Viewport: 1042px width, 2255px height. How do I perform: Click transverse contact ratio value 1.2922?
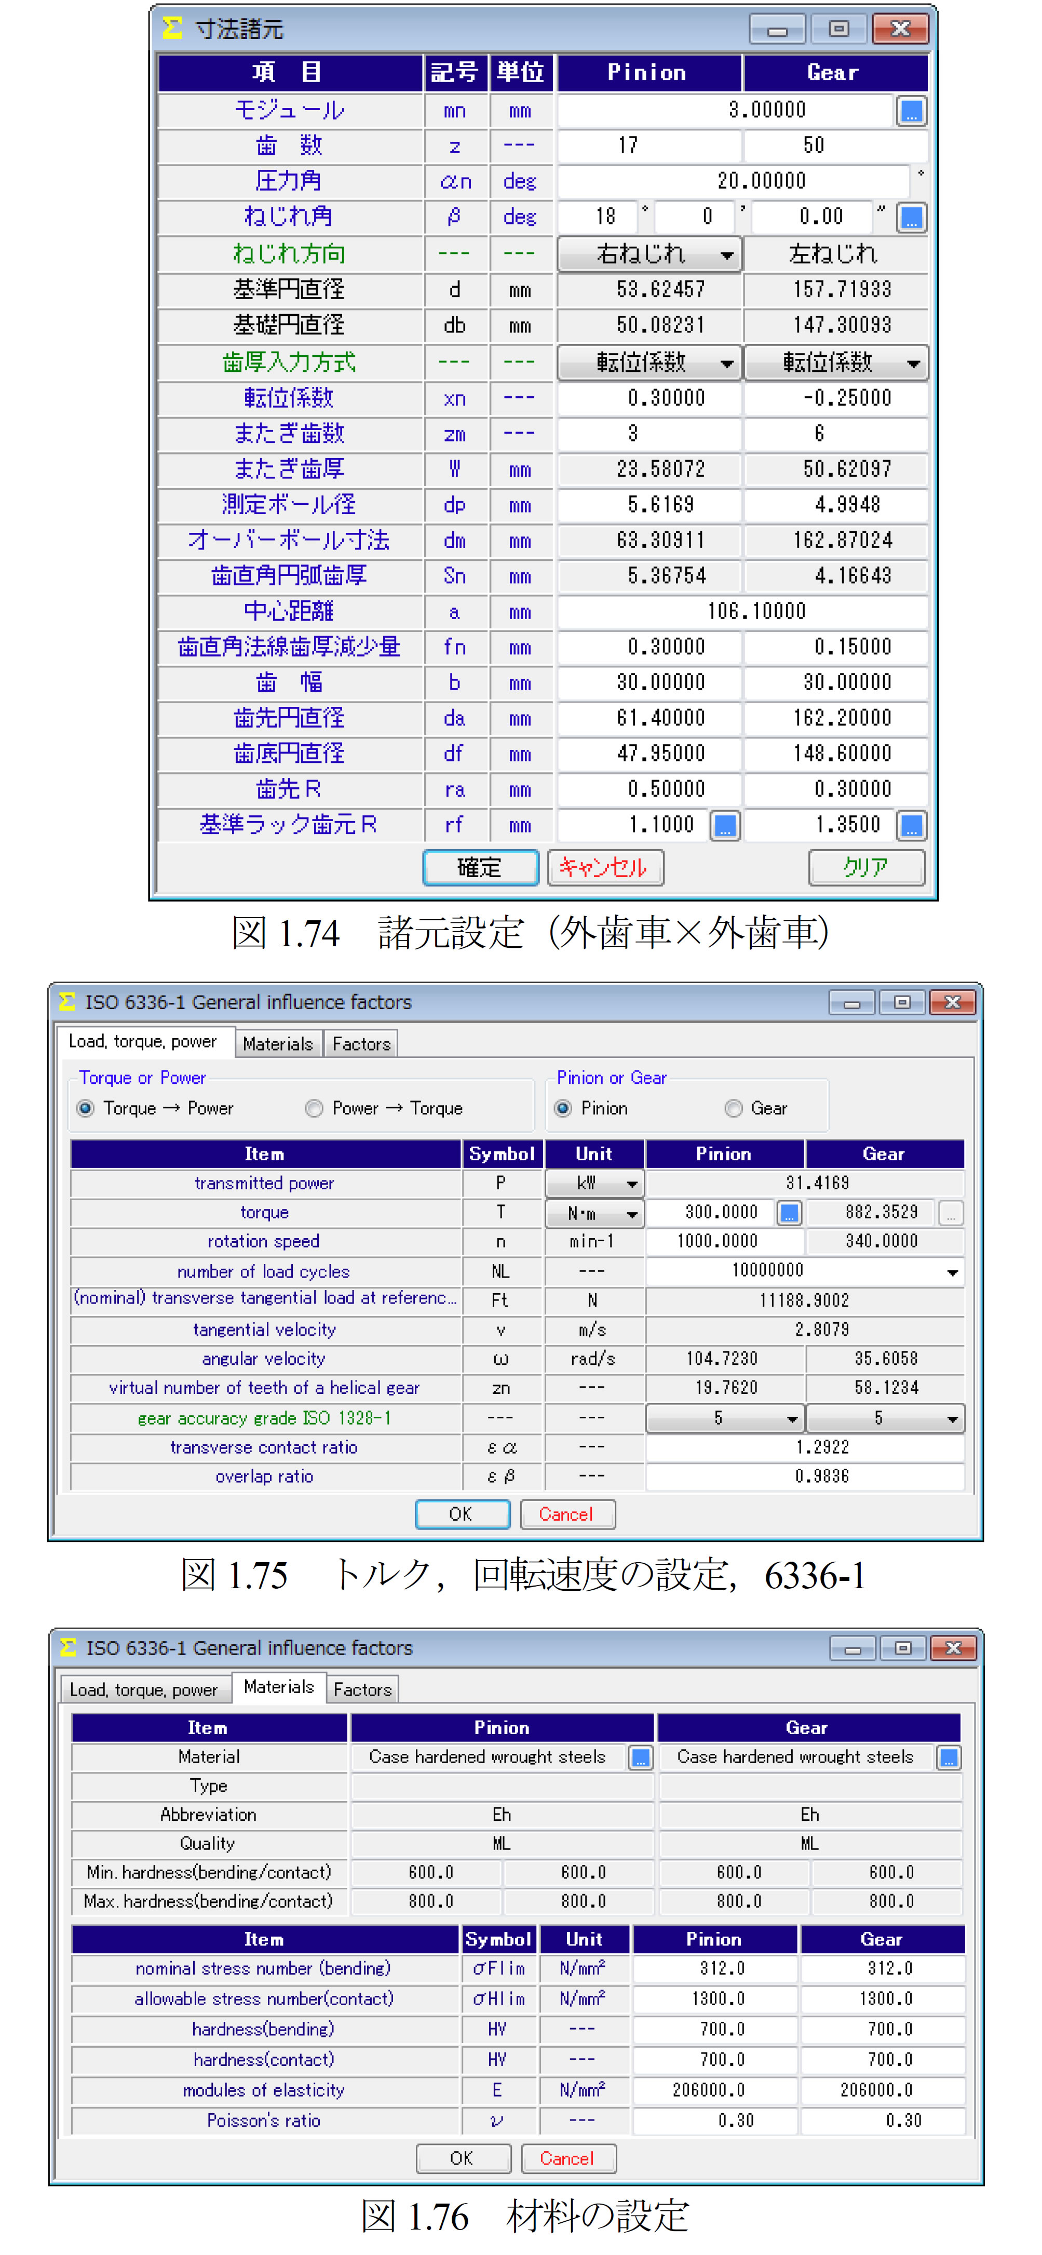[805, 1448]
